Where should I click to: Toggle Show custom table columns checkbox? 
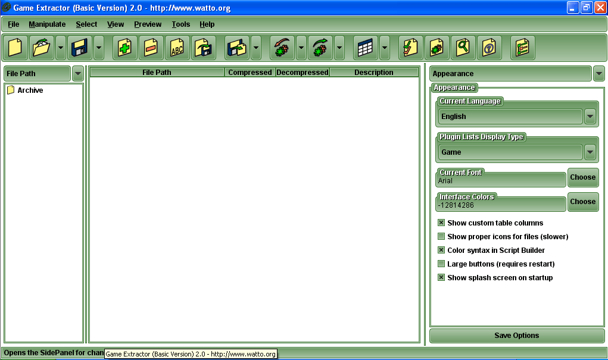tap(441, 223)
